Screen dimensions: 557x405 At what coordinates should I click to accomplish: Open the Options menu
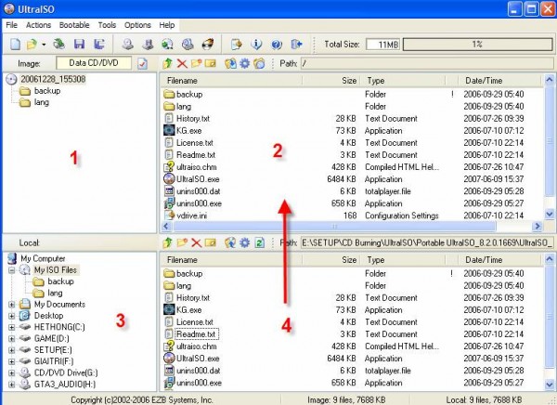click(x=137, y=25)
